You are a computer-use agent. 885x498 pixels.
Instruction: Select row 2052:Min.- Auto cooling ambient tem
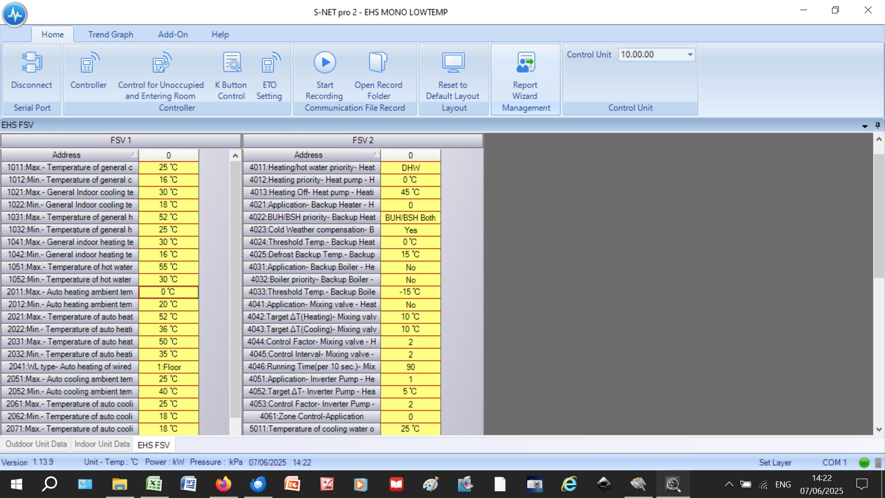(x=70, y=391)
